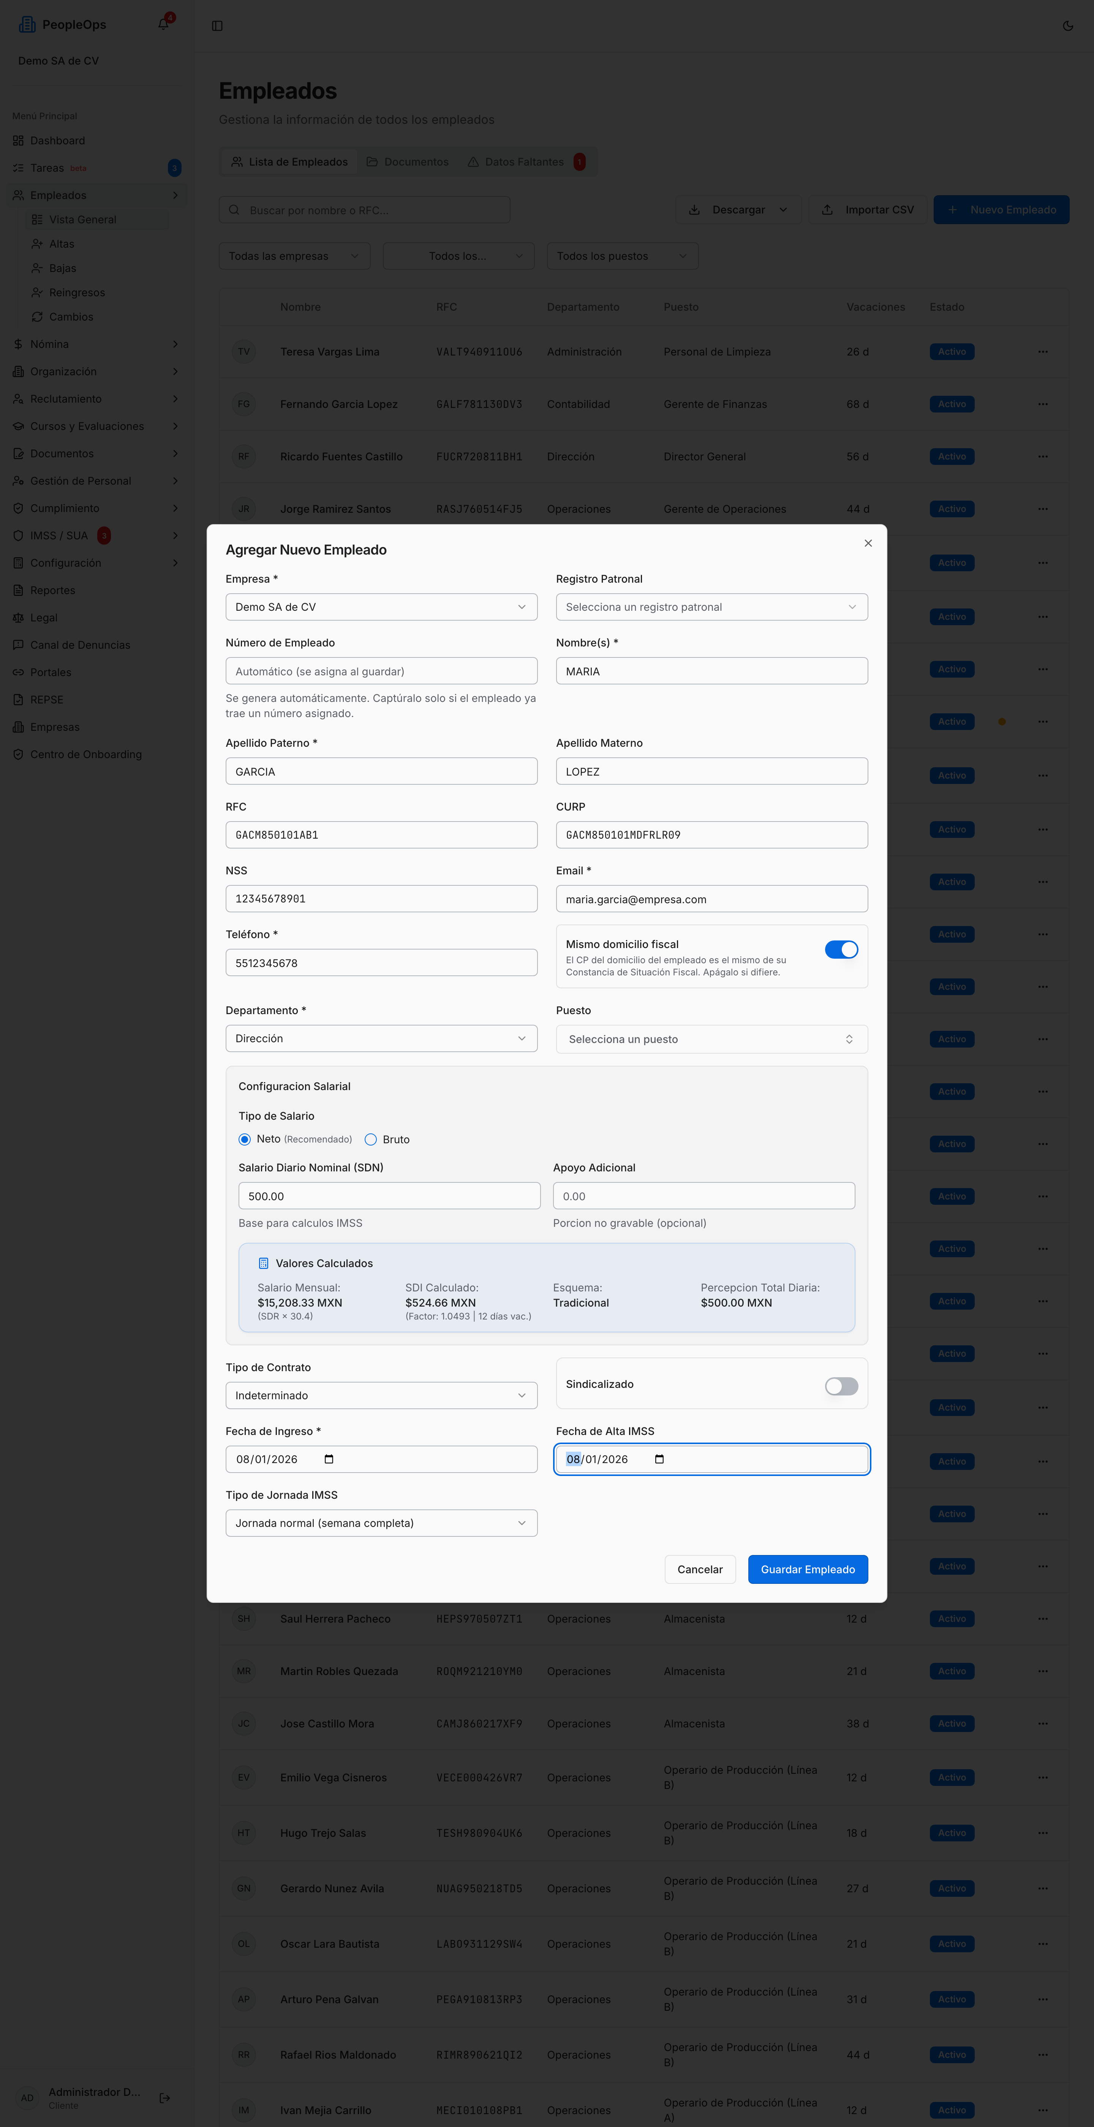Screen dimensions: 1094x2127
Task: Open row menu for Teresa Vargas Lima
Action: [x=1043, y=352]
